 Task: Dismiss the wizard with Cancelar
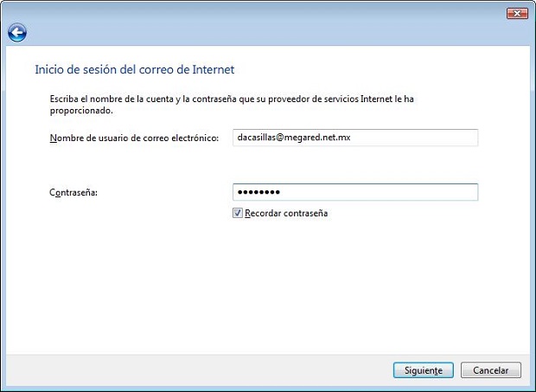pos(491,370)
